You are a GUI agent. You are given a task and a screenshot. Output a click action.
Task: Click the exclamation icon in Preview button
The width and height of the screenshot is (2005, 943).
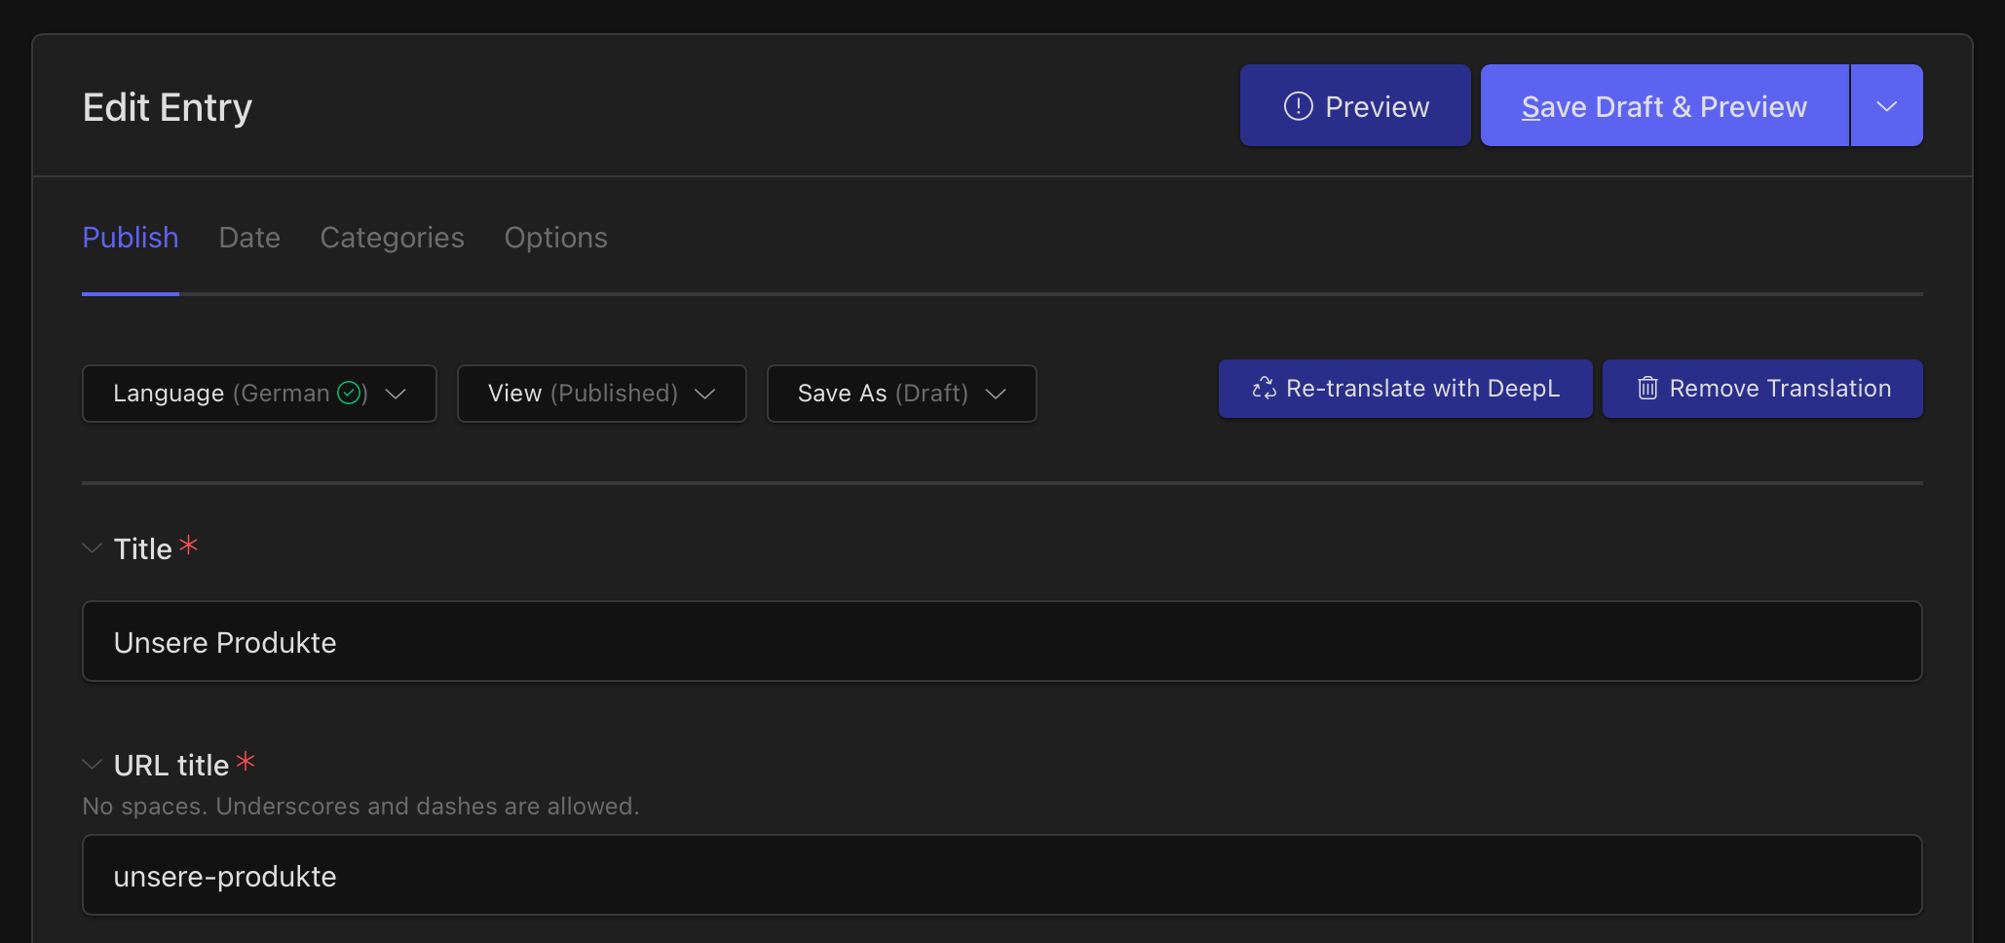tap(1299, 105)
